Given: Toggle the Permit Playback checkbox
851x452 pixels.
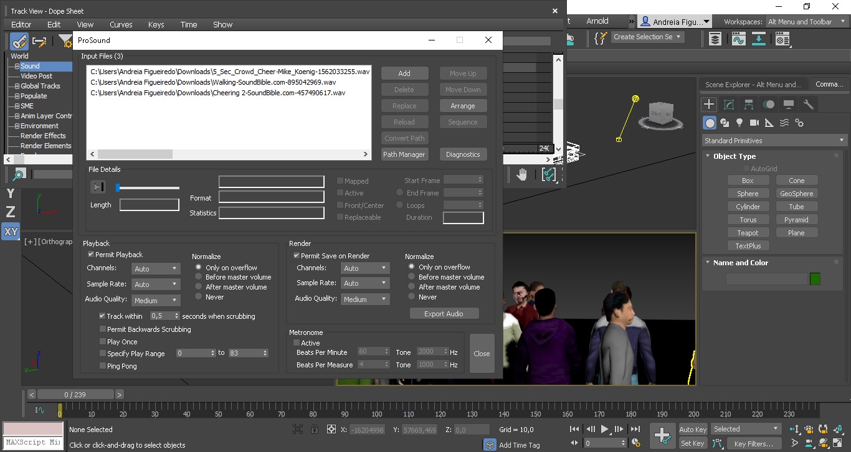Looking at the screenshot, I should [91, 255].
